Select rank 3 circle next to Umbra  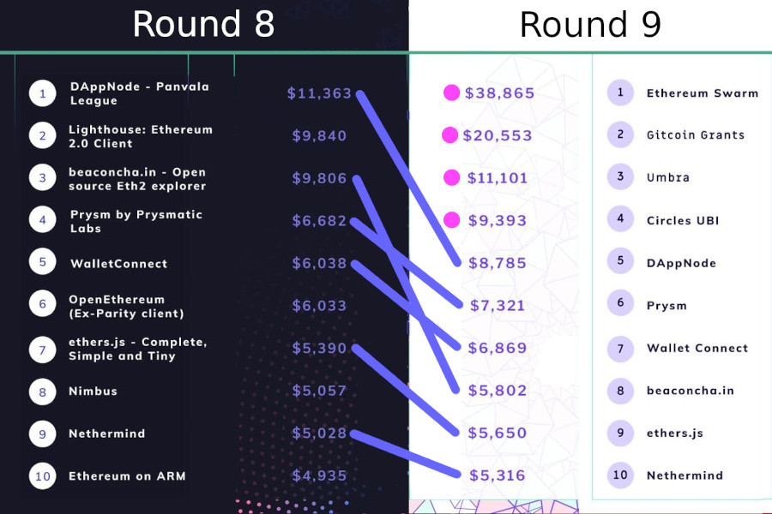tap(620, 177)
